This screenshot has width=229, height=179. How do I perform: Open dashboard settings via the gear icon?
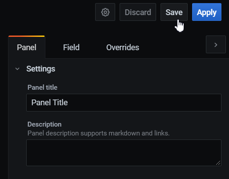tap(105, 12)
